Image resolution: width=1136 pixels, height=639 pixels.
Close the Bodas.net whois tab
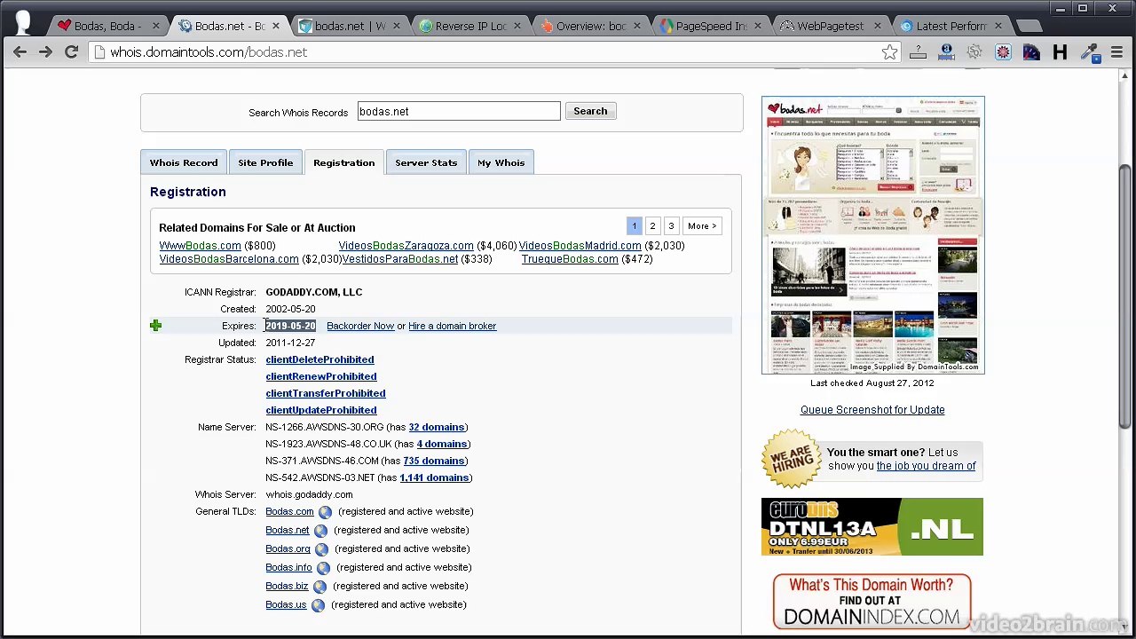tap(277, 26)
